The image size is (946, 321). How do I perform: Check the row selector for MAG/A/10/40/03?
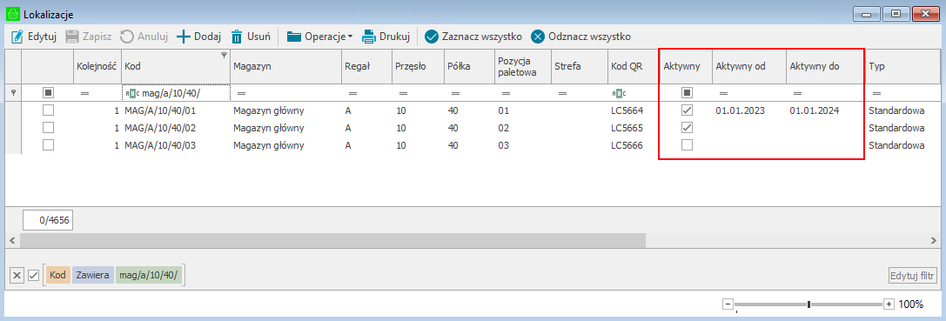click(48, 145)
